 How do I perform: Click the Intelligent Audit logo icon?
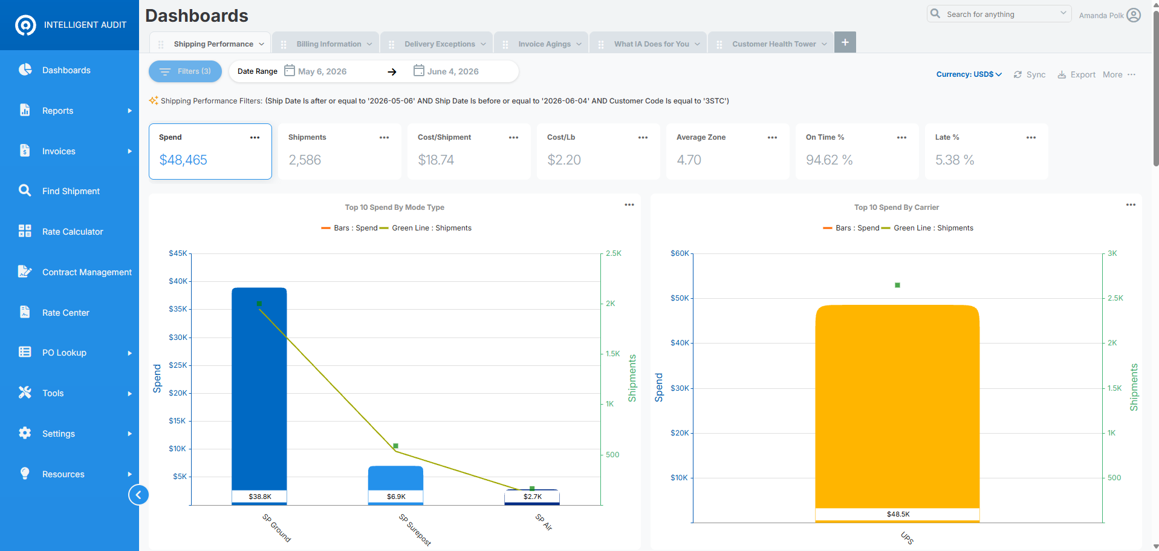(x=25, y=25)
